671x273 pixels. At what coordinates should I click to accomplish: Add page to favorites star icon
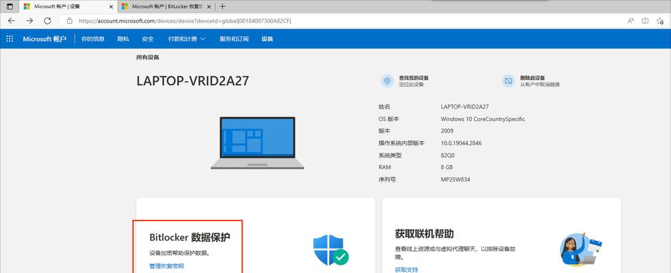pos(660,20)
